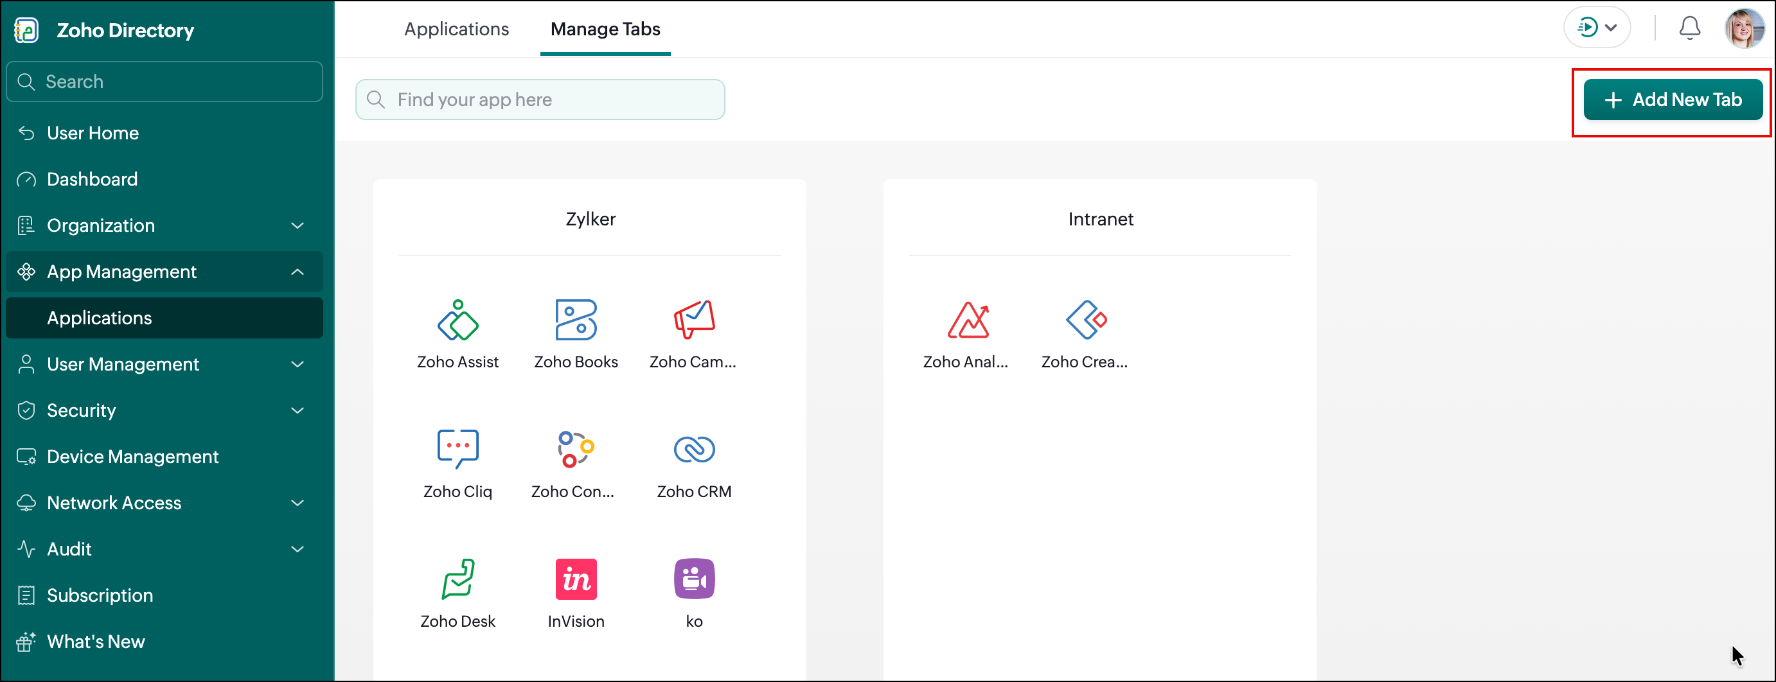Click the User Home back-arrow icon

(26, 133)
